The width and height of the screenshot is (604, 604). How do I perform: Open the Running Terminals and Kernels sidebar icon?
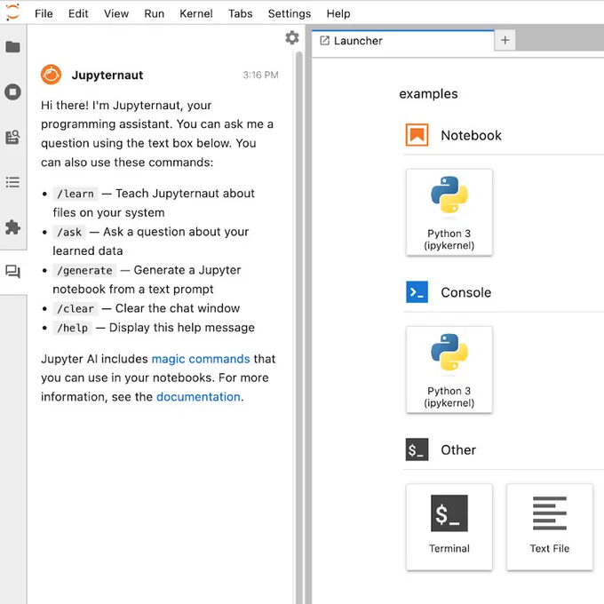pos(12,92)
